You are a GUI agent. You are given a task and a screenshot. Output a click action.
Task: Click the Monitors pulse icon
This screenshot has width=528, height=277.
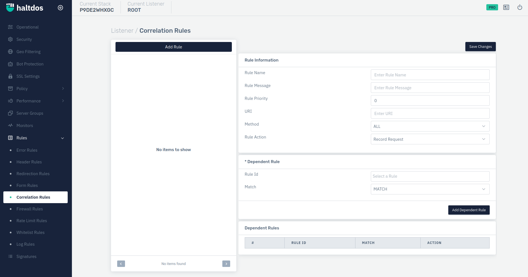[x=10, y=126]
